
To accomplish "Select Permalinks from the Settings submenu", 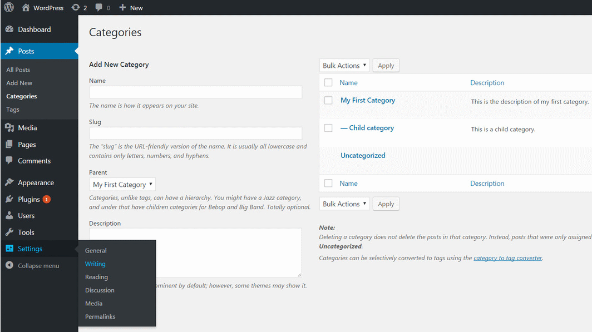I will point(100,316).
